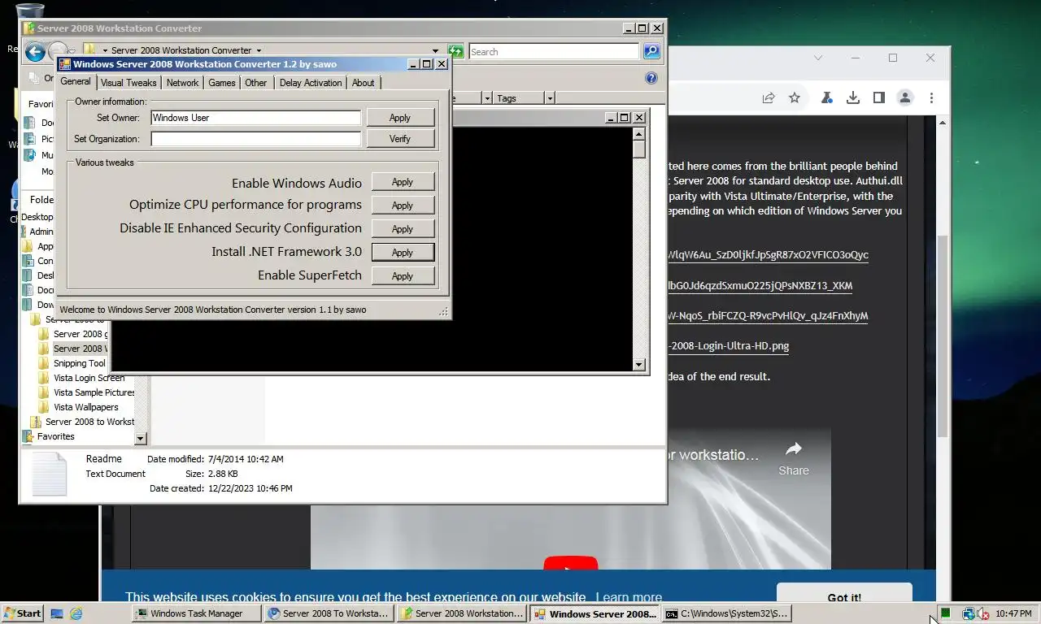Click the Explorer Back navigation arrow
Screen dimensions: 1041x624
(x=34, y=52)
